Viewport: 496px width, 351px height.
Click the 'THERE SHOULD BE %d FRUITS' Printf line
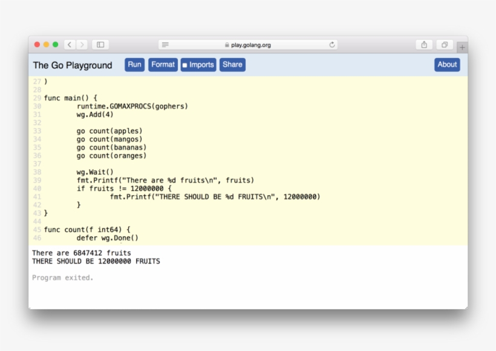pyautogui.click(x=215, y=196)
